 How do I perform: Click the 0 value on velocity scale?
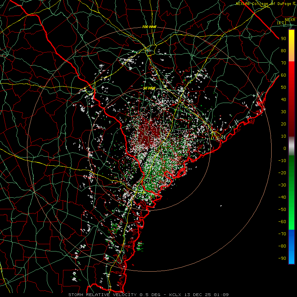[285, 148]
